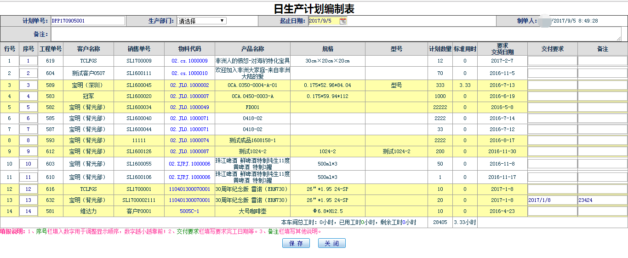This screenshot has width=628, height=258.
Task: Open material code 02.JLO.1000087 link
Action: coord(189,151)
